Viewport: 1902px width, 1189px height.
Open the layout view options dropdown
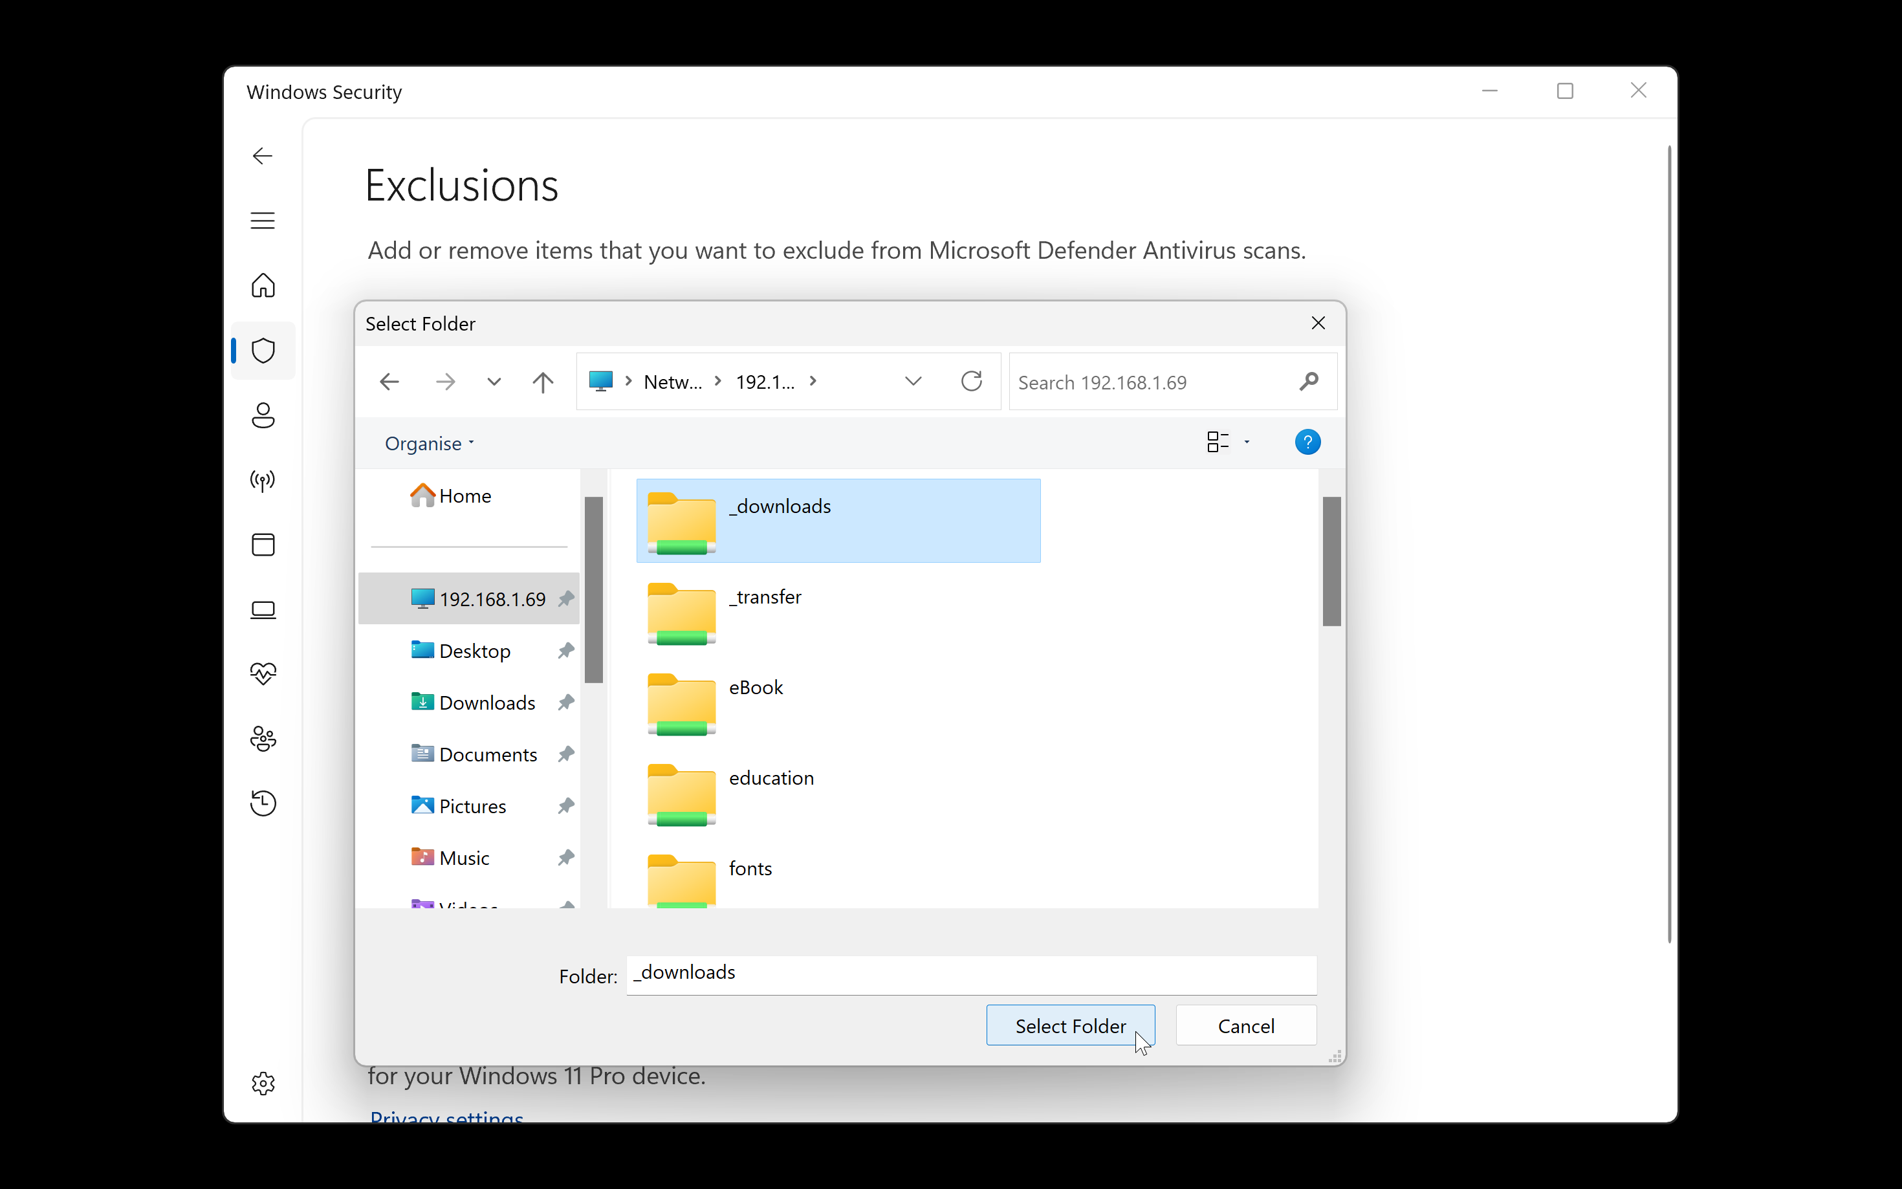(x=1227, y=441)
